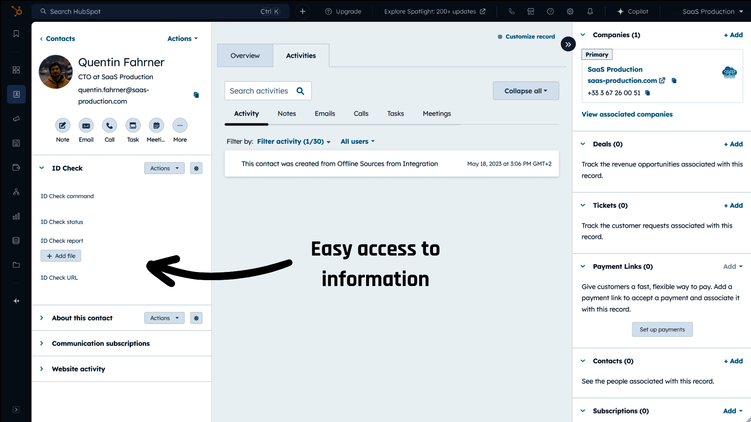Image resolution: width=751 pixels, height=422 pixels.
Task: Select the Notes activity tab
Action: tap(287, 114)
